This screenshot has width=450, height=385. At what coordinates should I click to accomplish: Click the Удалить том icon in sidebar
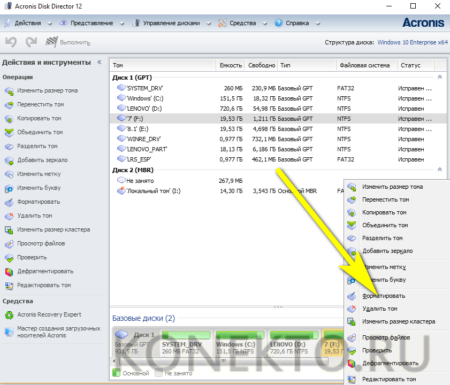tap(9, 216)
